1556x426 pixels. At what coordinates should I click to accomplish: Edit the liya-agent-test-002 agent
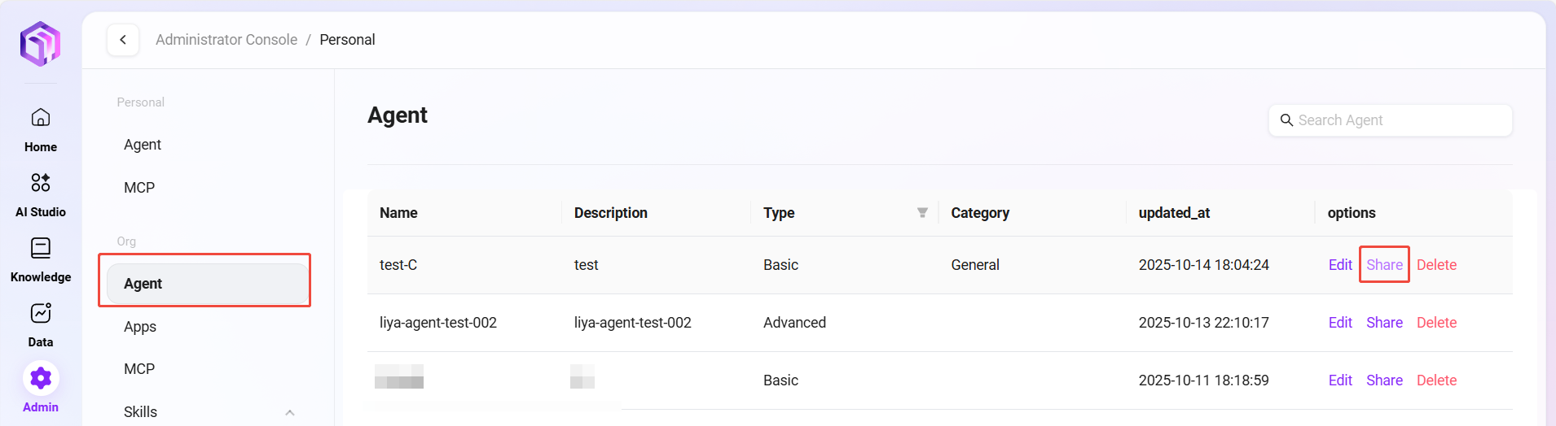tap(1340, 323)
